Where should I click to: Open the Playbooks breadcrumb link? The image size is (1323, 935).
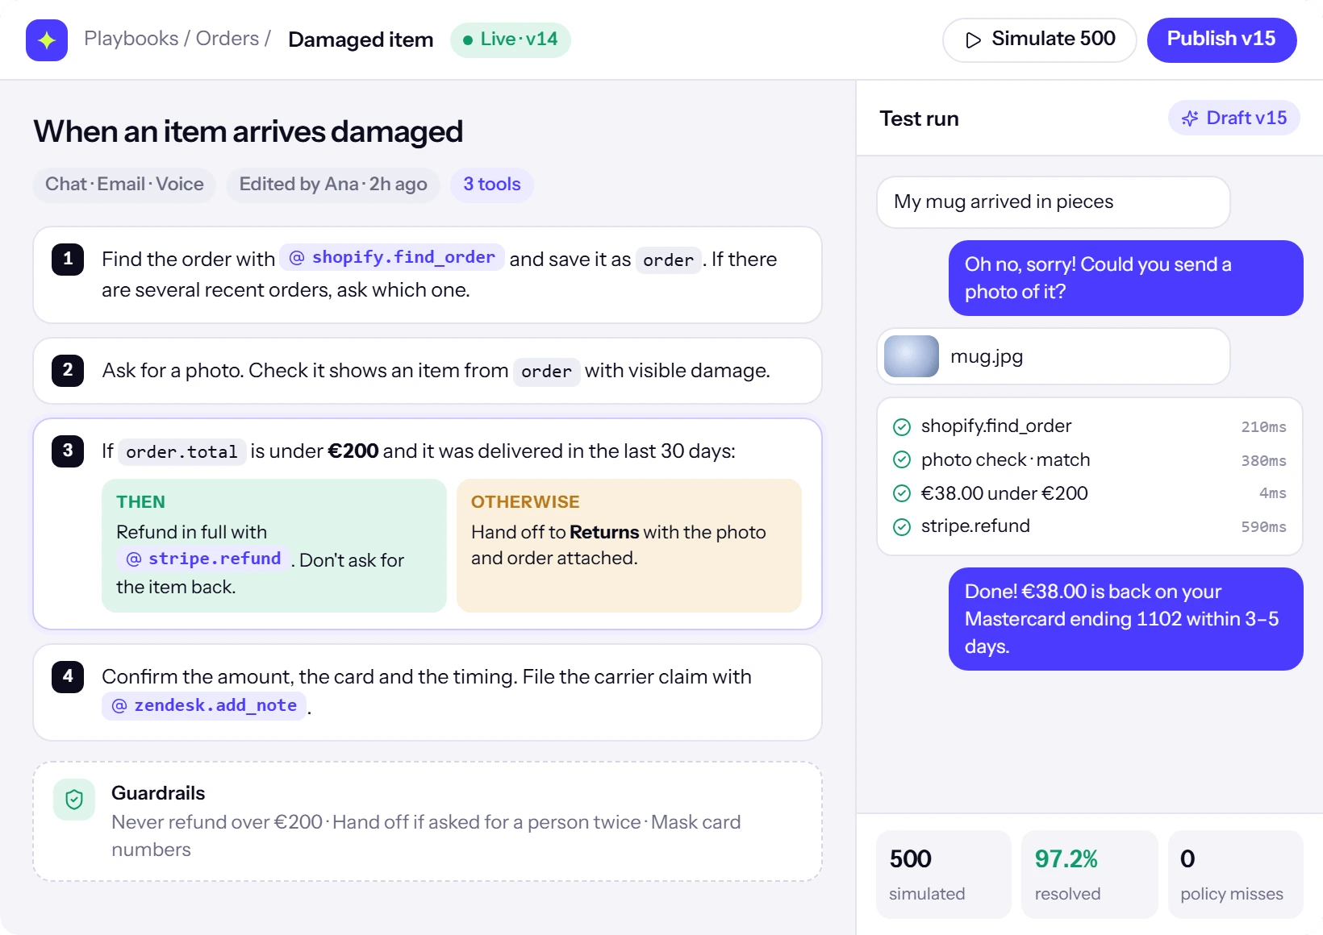point(131,39)
